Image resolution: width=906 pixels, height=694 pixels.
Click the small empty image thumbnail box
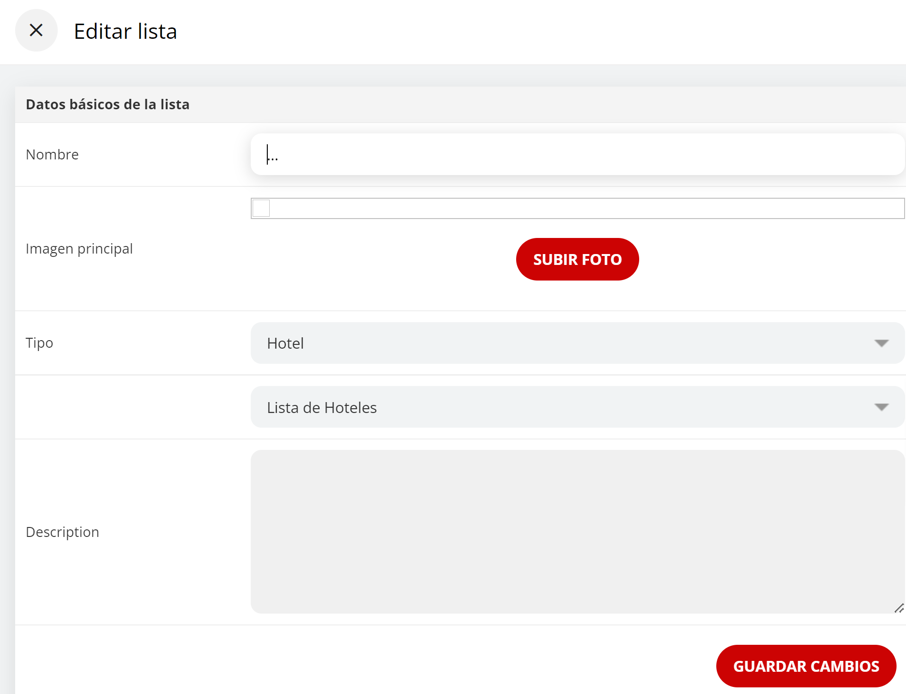261,208
